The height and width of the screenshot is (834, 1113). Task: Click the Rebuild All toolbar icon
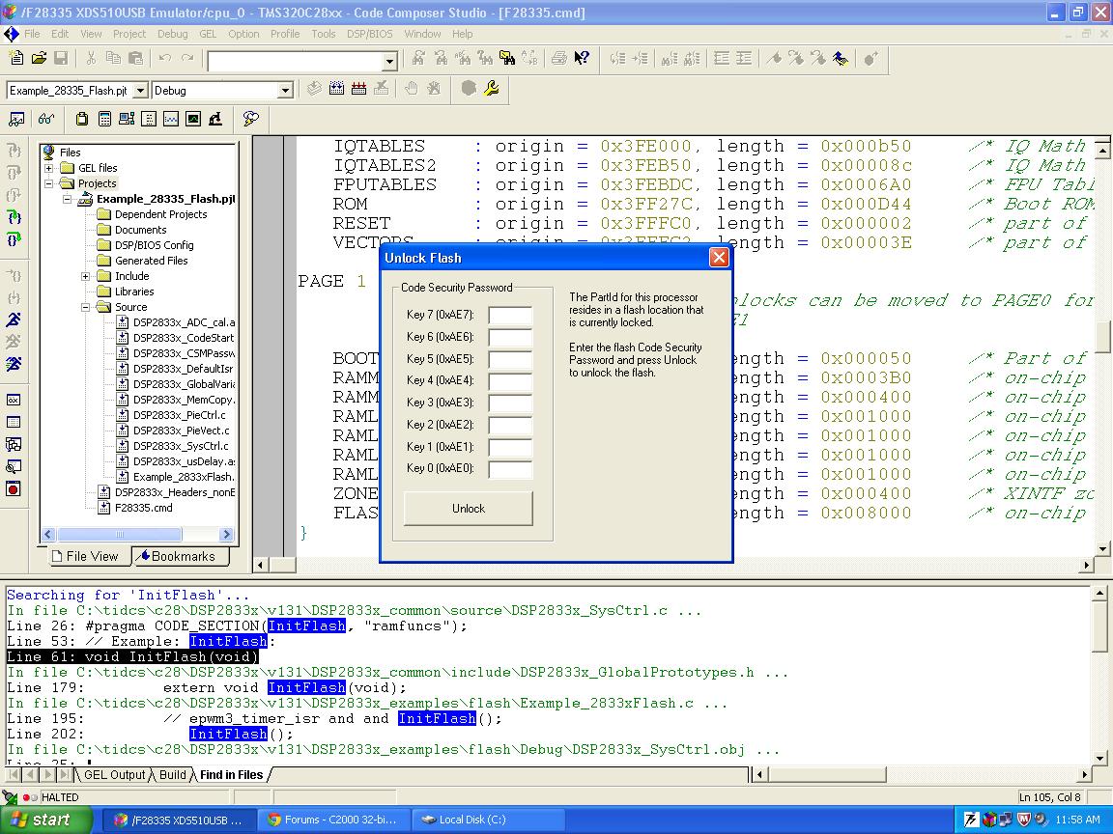point(358,89)
